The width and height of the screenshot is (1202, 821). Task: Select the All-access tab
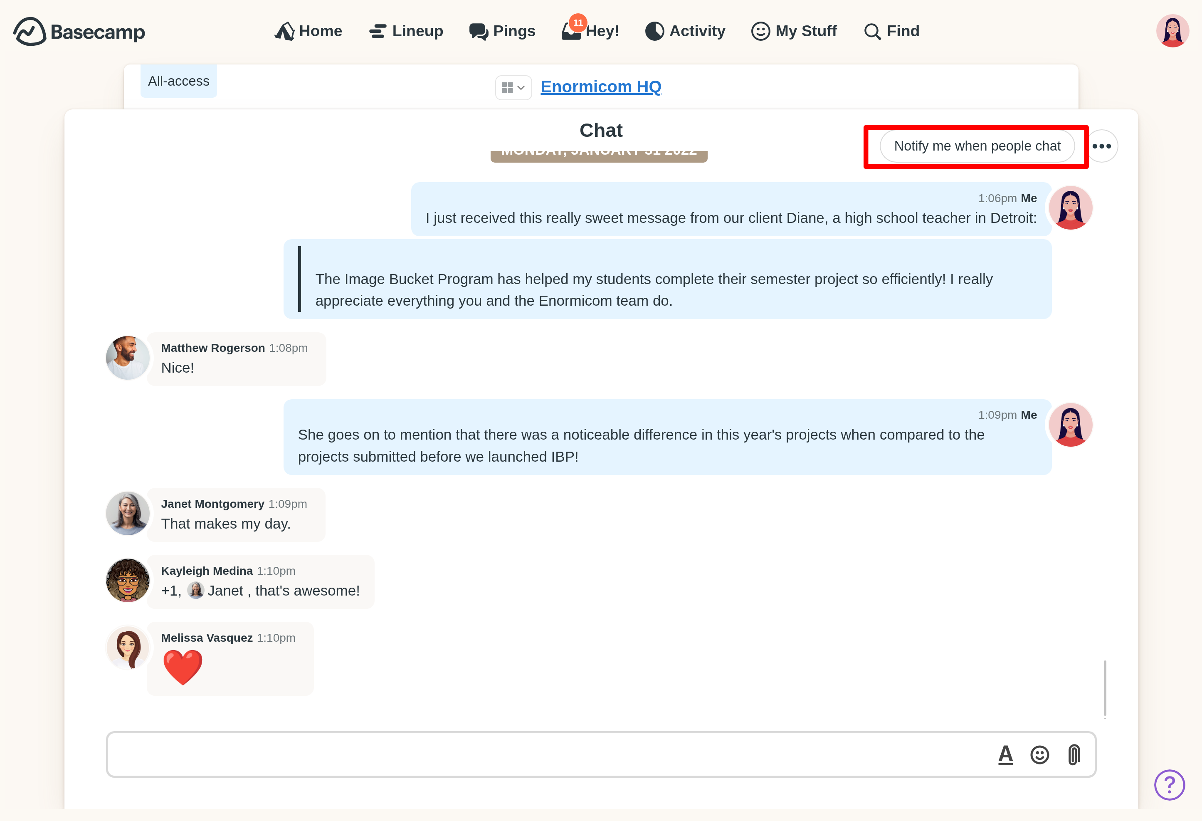pos(178,81)
